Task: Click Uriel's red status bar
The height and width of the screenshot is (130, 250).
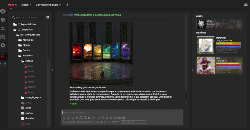Action: click(228, 65)
